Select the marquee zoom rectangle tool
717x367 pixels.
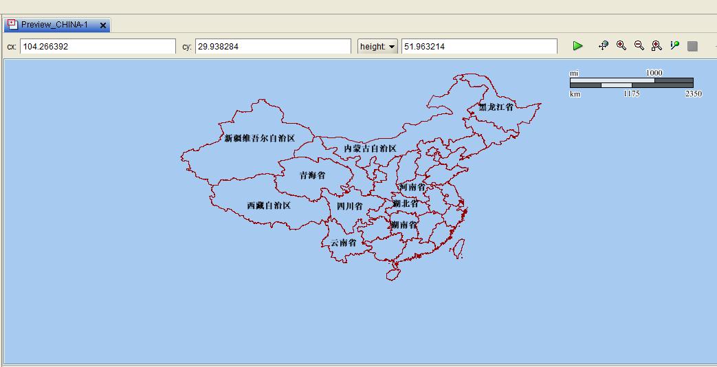point(657,46)
